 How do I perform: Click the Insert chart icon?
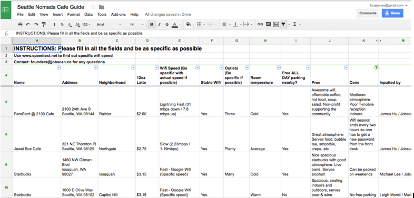point(276,24)
